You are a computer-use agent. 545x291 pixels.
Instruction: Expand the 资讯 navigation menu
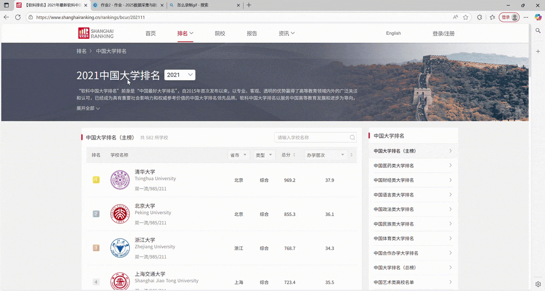[287, 33]
